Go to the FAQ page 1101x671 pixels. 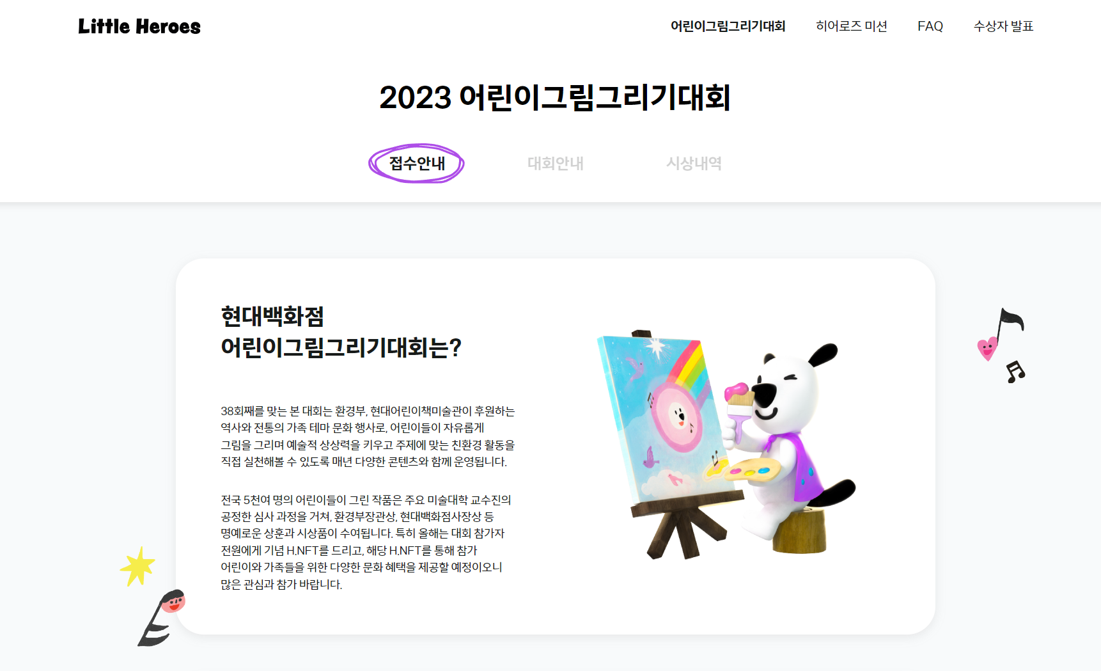point(930,26)
